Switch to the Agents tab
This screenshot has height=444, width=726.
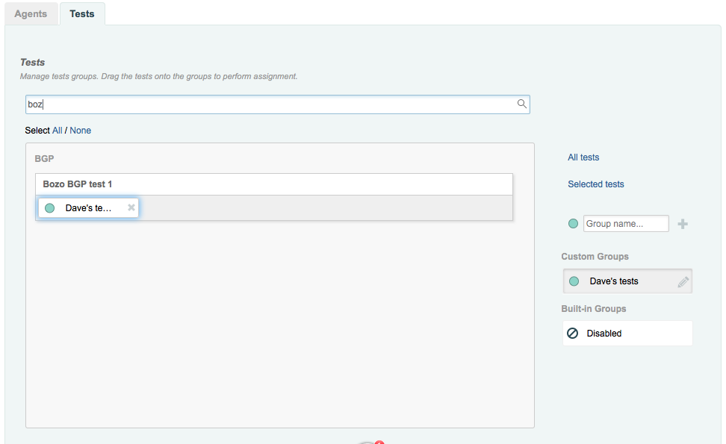pos(31,14)
